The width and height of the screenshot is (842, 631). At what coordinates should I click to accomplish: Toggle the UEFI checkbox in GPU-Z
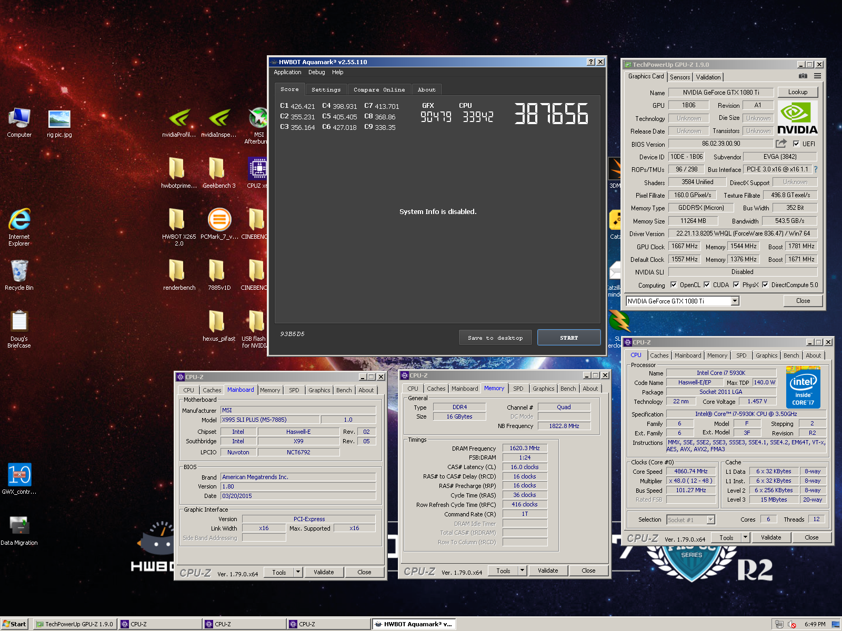click(x=796, y=144)
